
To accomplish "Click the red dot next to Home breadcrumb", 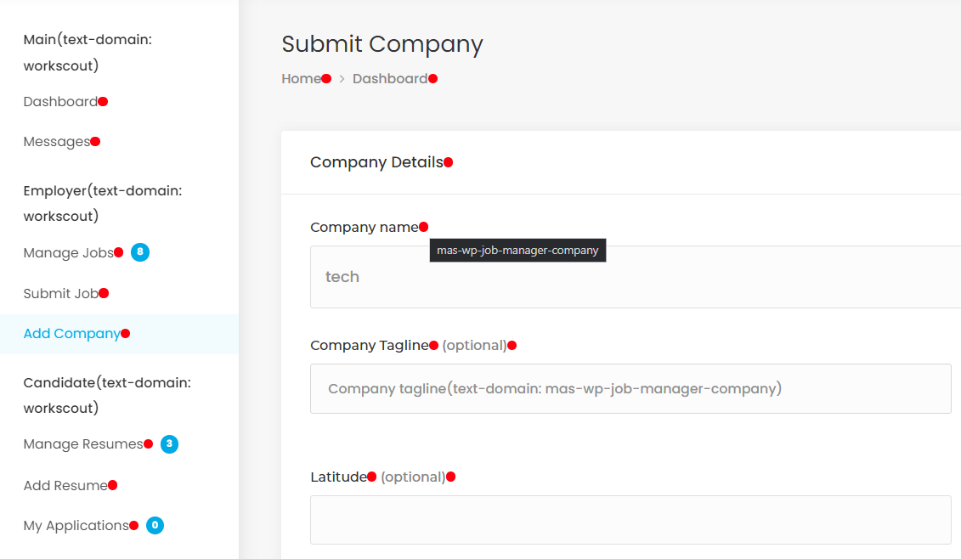I will (x=326, y=79).
